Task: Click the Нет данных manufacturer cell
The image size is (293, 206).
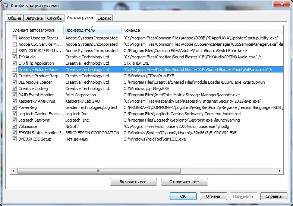Action: click(x=77, y=139)
